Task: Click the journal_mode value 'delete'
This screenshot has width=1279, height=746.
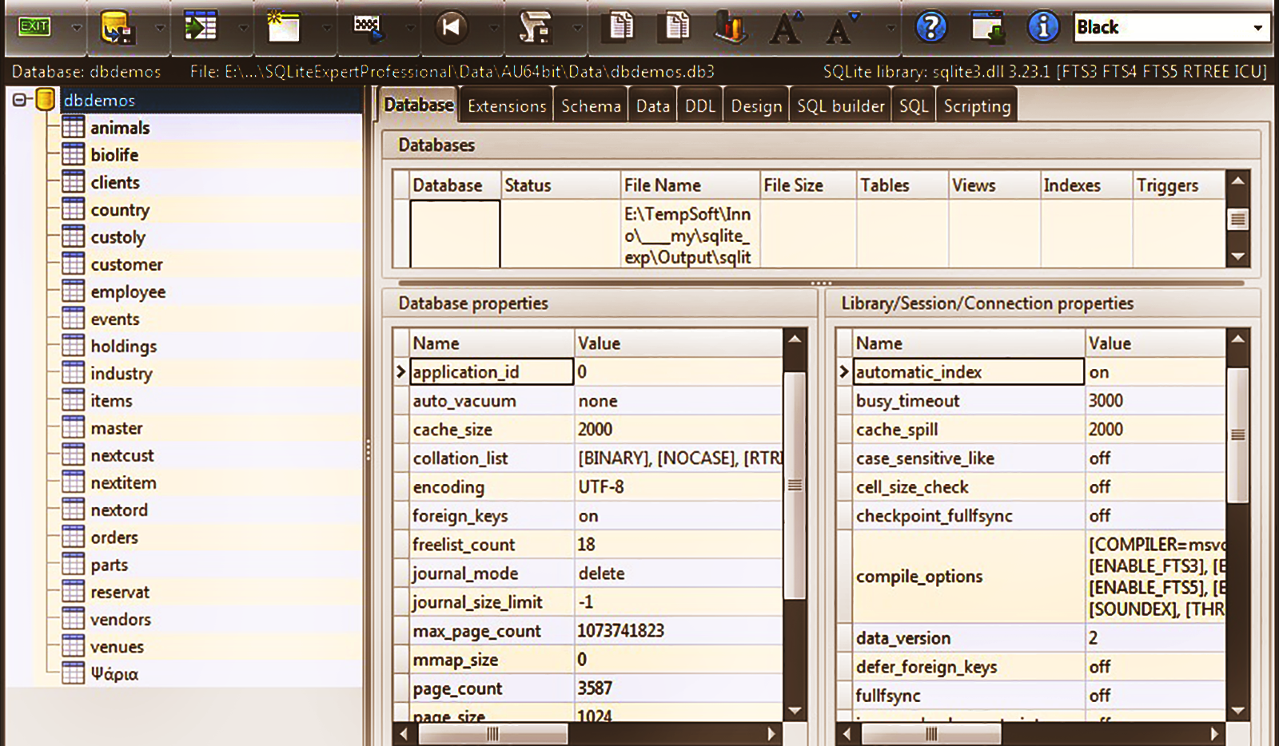Action: click(x=602, y=573)
